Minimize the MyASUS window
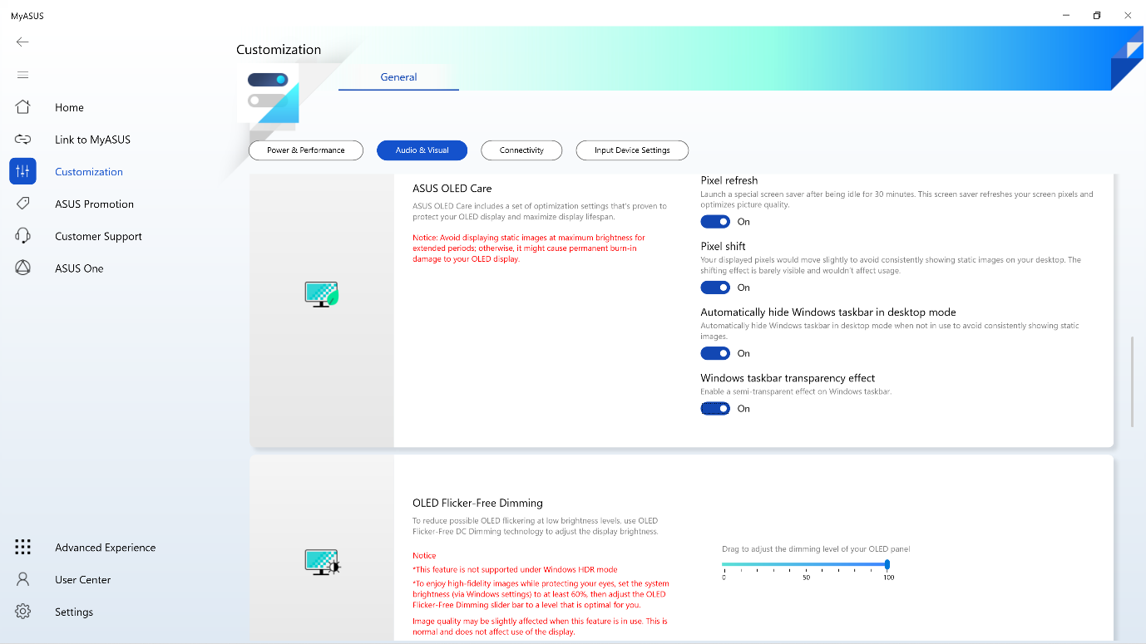The image size is (1146, 644). coord(1067,15)
